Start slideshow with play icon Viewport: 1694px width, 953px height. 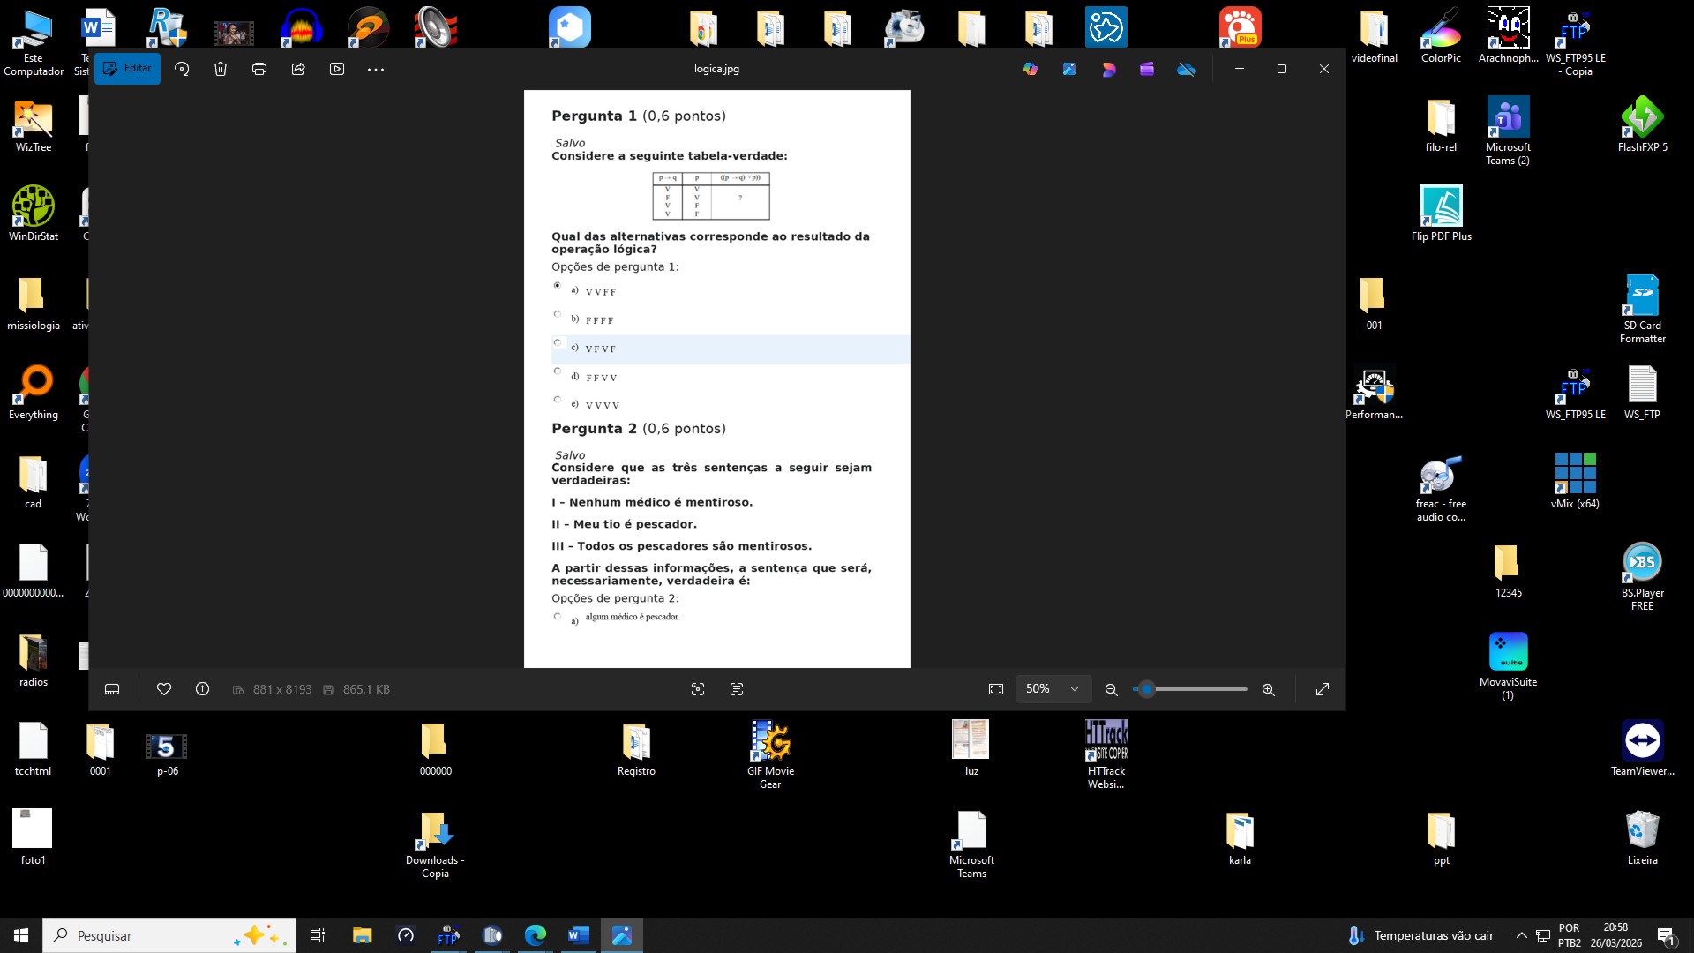click(337, 69)
